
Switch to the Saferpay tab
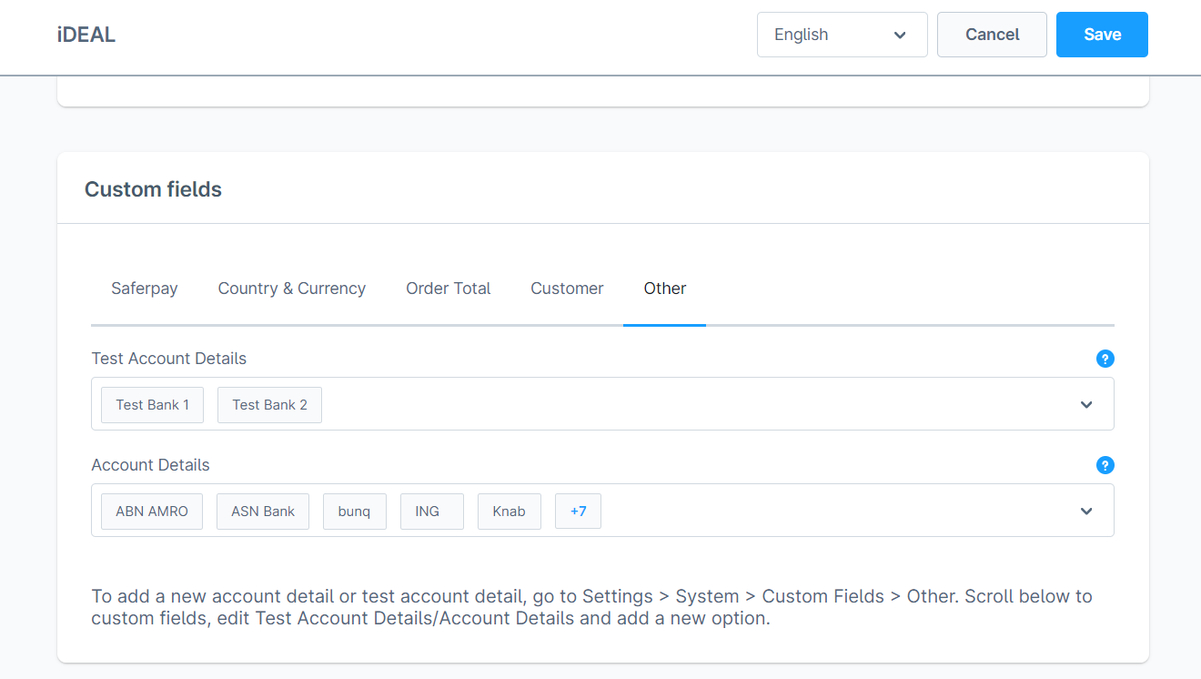pos(145,289)
